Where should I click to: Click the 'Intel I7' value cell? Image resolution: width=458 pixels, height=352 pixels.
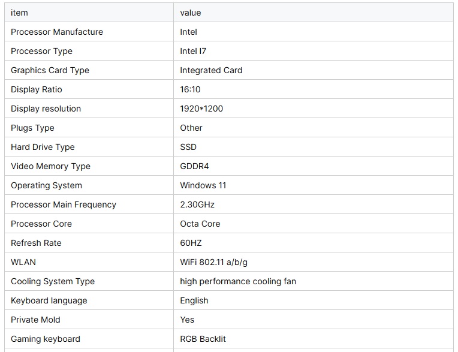[x=193, y=51]
